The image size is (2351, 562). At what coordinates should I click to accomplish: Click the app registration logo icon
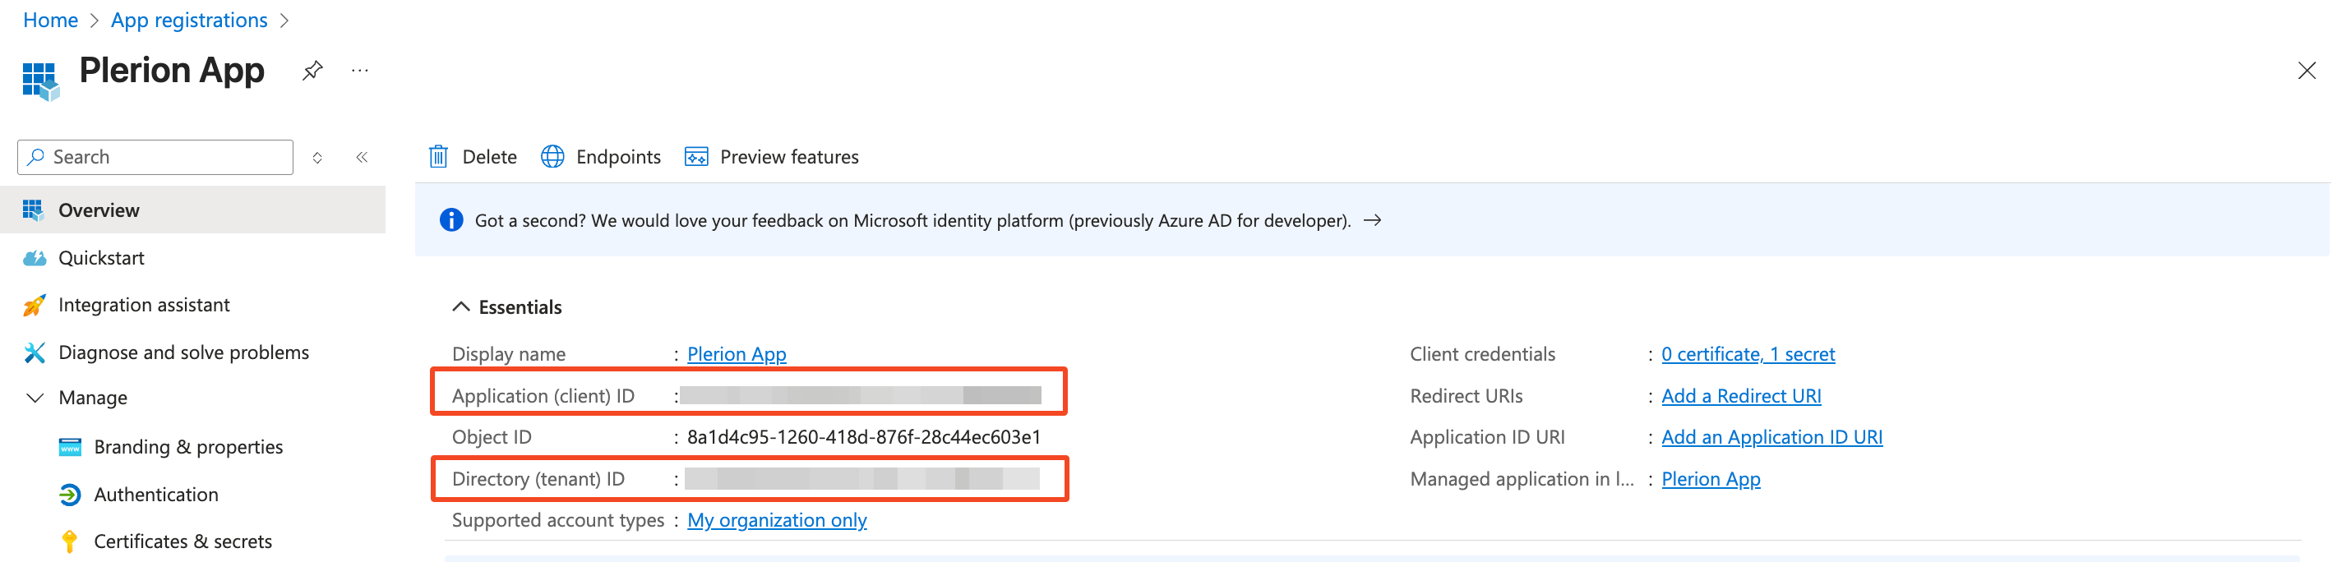click(x=40, y=81)
